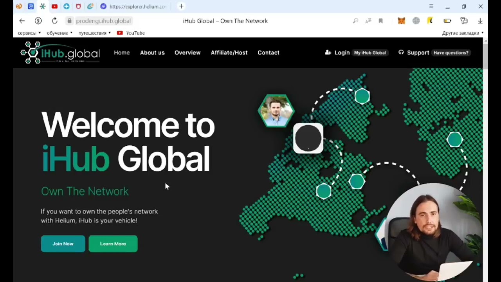Open the browser hamburger menu
Screen dimensions: 501x282
click(x=431, y=6)
